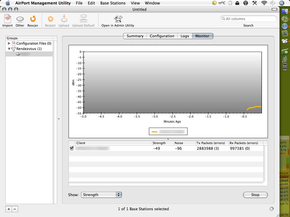Select the Other base station icon
Viewport: 290px width, 217px height.
[x=20, y=19]
